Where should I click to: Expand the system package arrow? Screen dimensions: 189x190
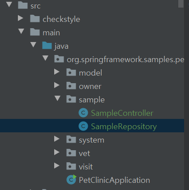coord(57,139)
